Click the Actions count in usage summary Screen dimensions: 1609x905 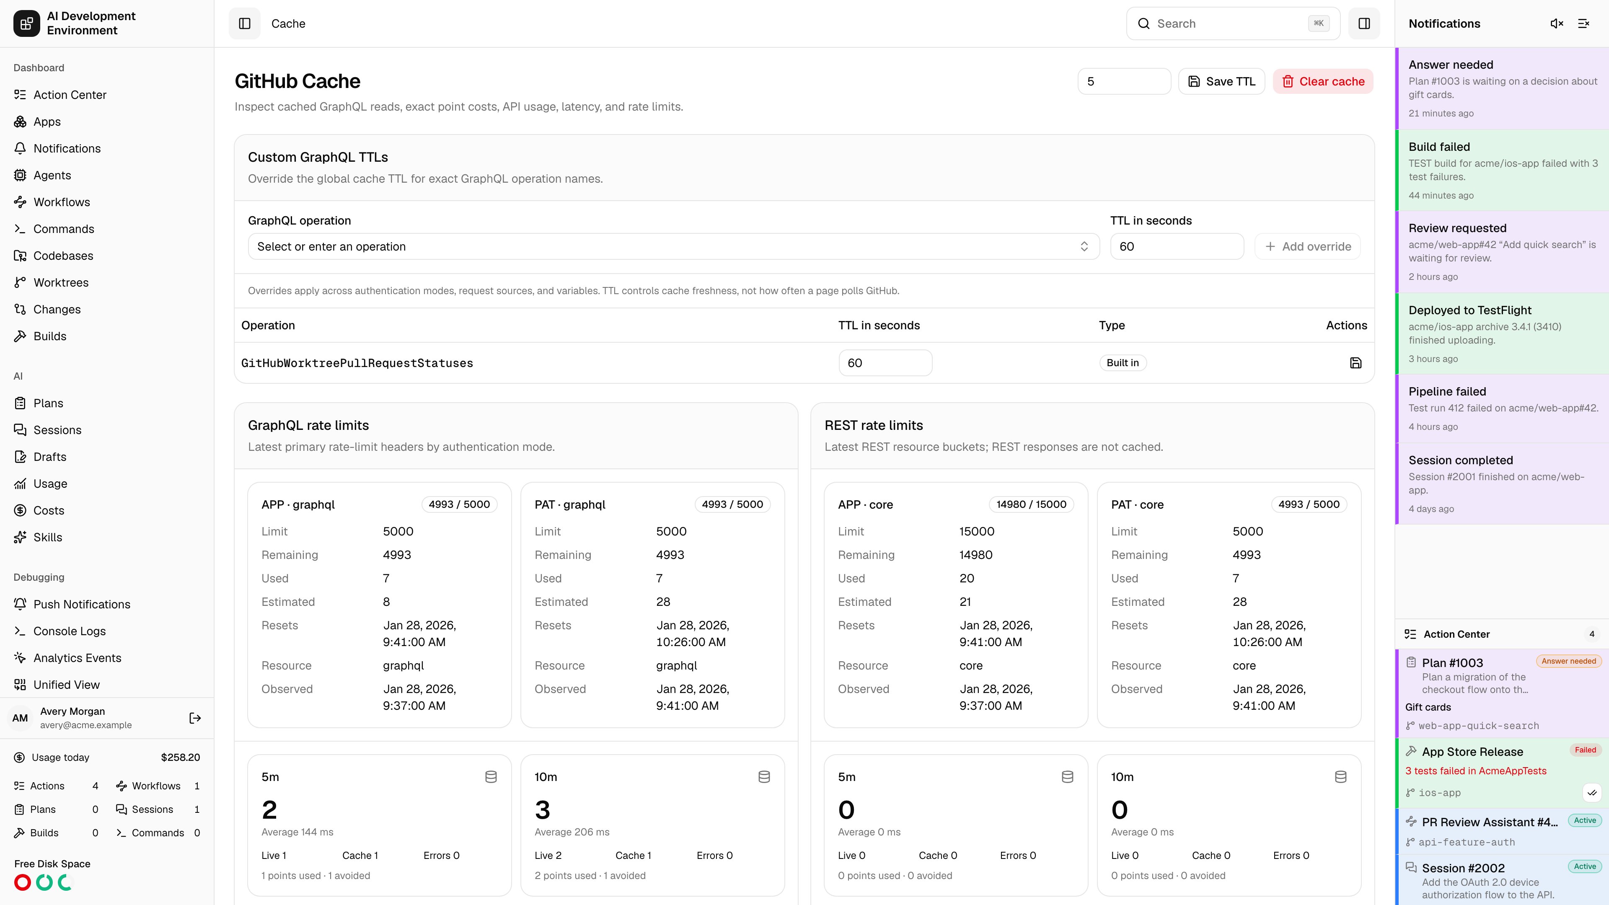click(x=56, y=786)
